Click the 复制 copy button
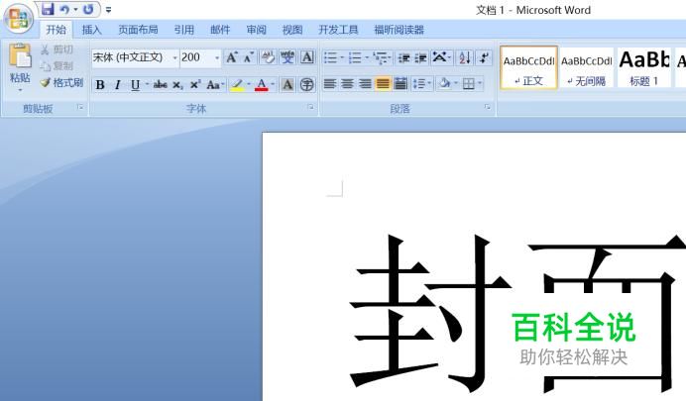 [57, 66]
